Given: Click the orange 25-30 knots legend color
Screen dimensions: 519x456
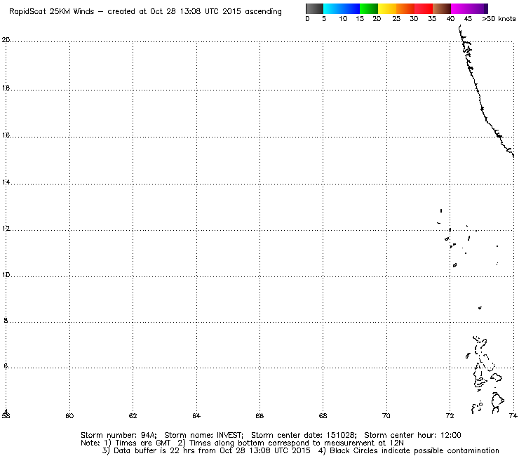Looking at the screenshot, I should pyautogui.click(x=405, y=8).
